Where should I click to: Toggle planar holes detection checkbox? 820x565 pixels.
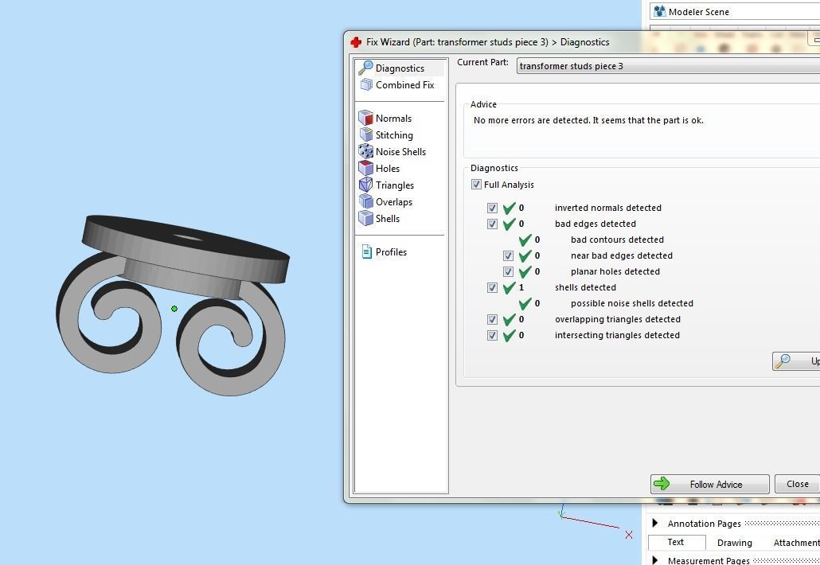(508, 272)
